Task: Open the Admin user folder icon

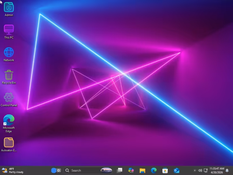Action: (9, 9)
